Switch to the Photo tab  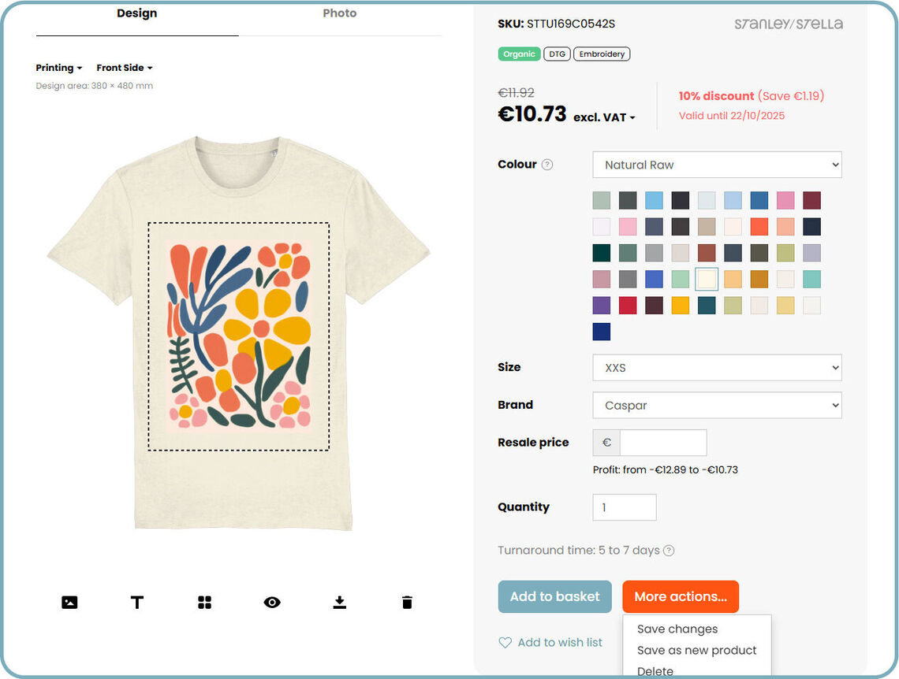point(339,13)
